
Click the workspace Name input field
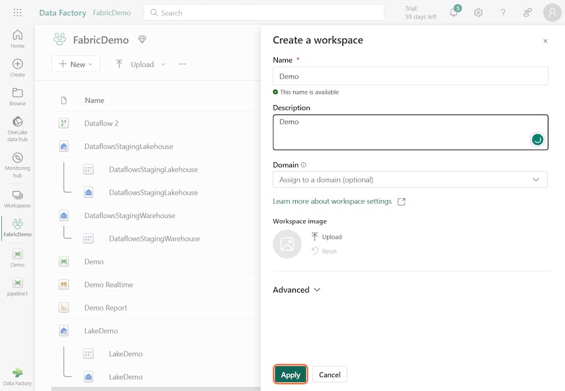(410, 76)
